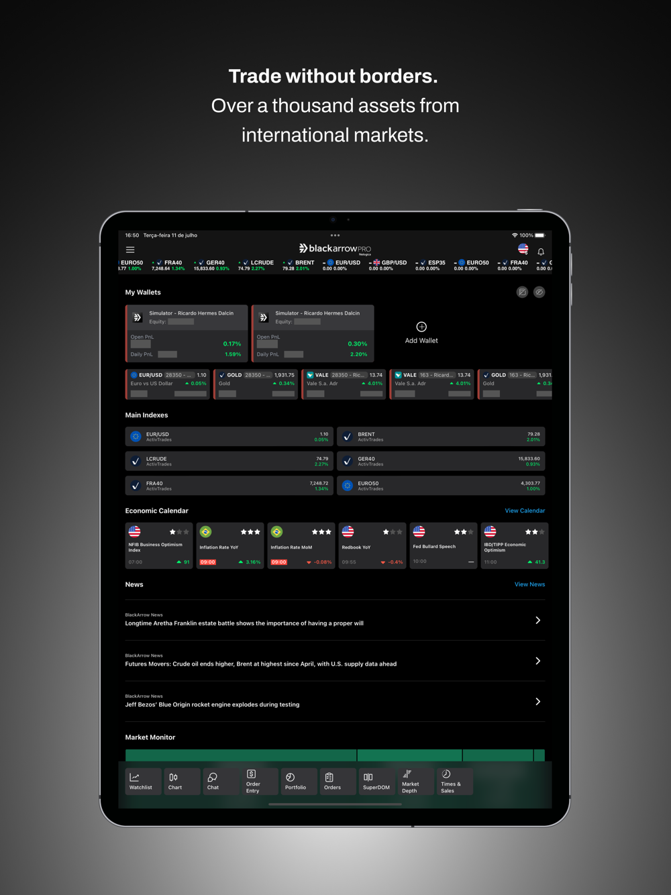The image size is (671, 895).
Task: Open NFIB Business Optimism Index event
Action: pyautogui.click(x=159, y=545)
